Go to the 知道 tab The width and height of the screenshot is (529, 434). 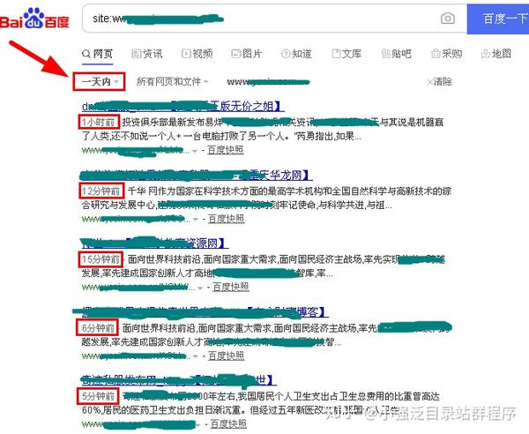click(296, 54)
